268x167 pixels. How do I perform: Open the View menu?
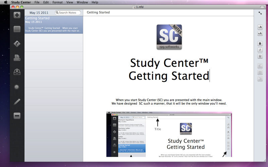(x=70, y=2)
